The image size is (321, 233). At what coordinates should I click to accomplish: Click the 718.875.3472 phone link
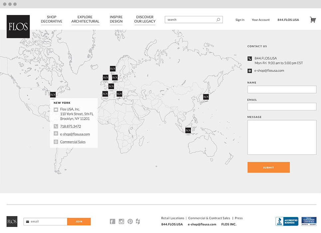71,126
